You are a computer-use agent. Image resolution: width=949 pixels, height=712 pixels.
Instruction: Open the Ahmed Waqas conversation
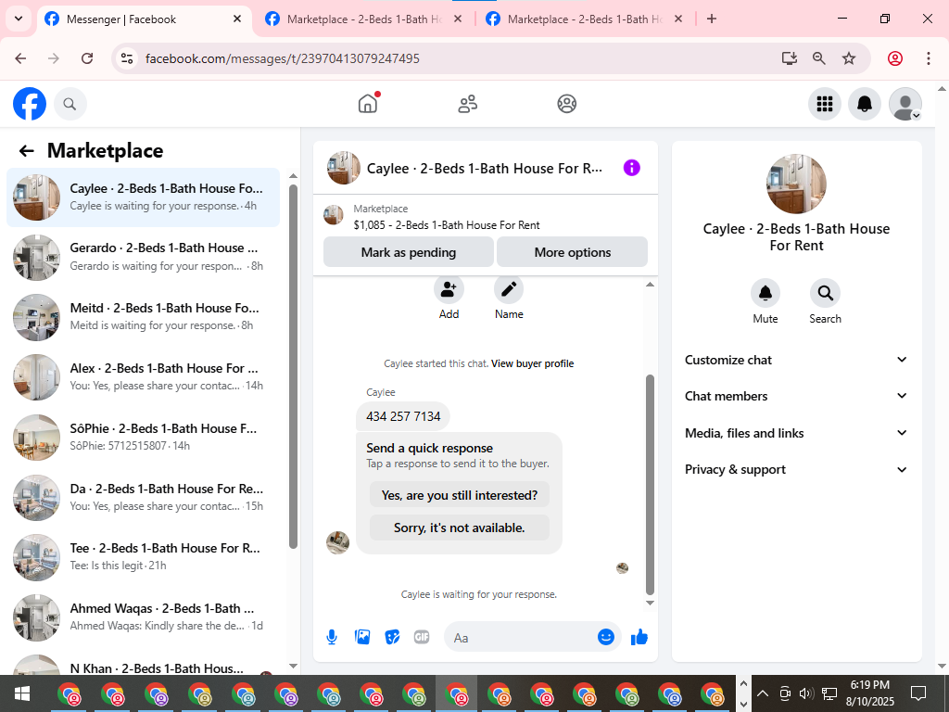pyautogui.click(x=144, y=617)
